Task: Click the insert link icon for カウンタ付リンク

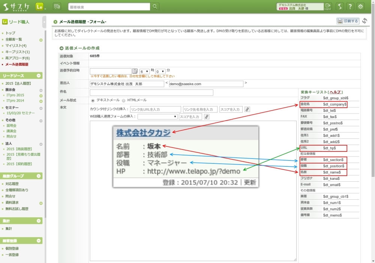Action: tap(247, 109)
